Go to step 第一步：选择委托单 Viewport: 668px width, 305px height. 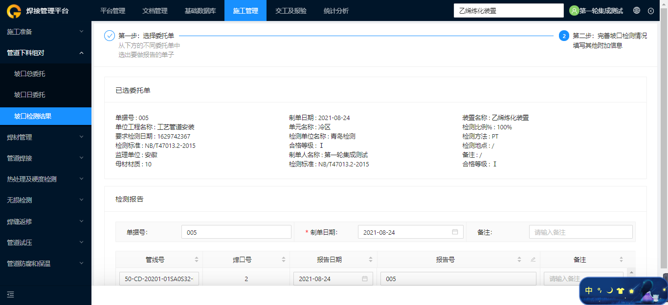pyautogui.click(x=146, y=36)
